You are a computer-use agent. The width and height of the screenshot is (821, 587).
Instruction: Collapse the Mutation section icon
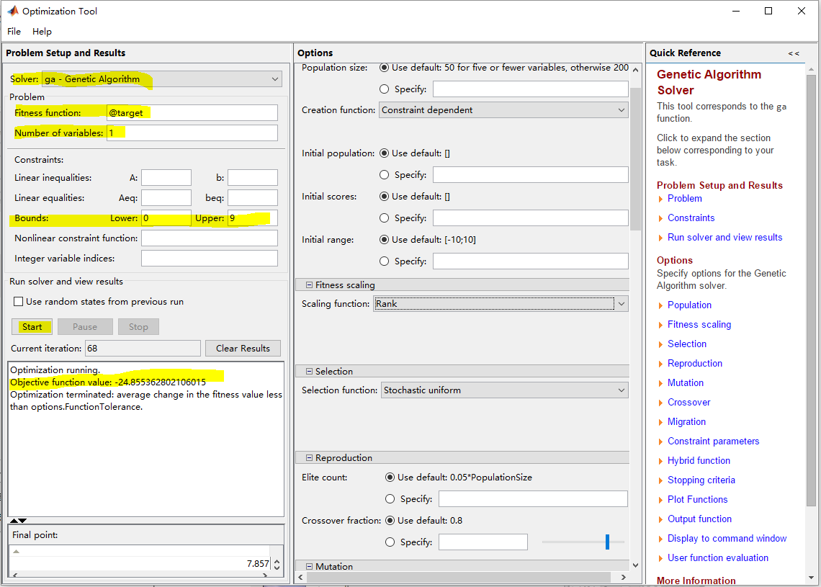coord(309,567)
